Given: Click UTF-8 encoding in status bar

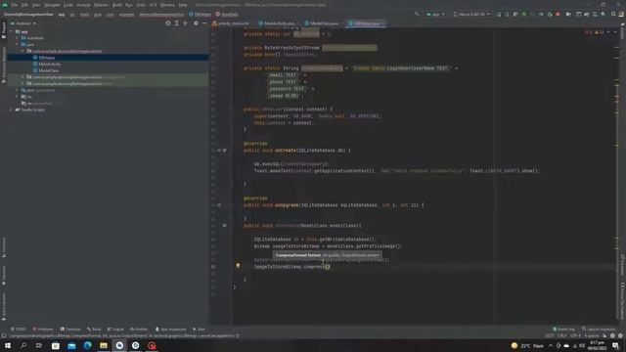Looking at the screenshot, I should 575,336.
